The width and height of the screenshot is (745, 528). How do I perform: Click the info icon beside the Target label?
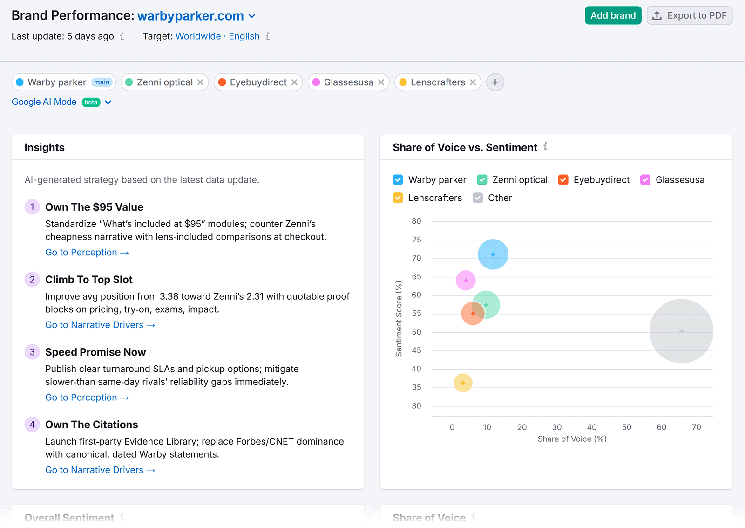(x=268, y=36)
